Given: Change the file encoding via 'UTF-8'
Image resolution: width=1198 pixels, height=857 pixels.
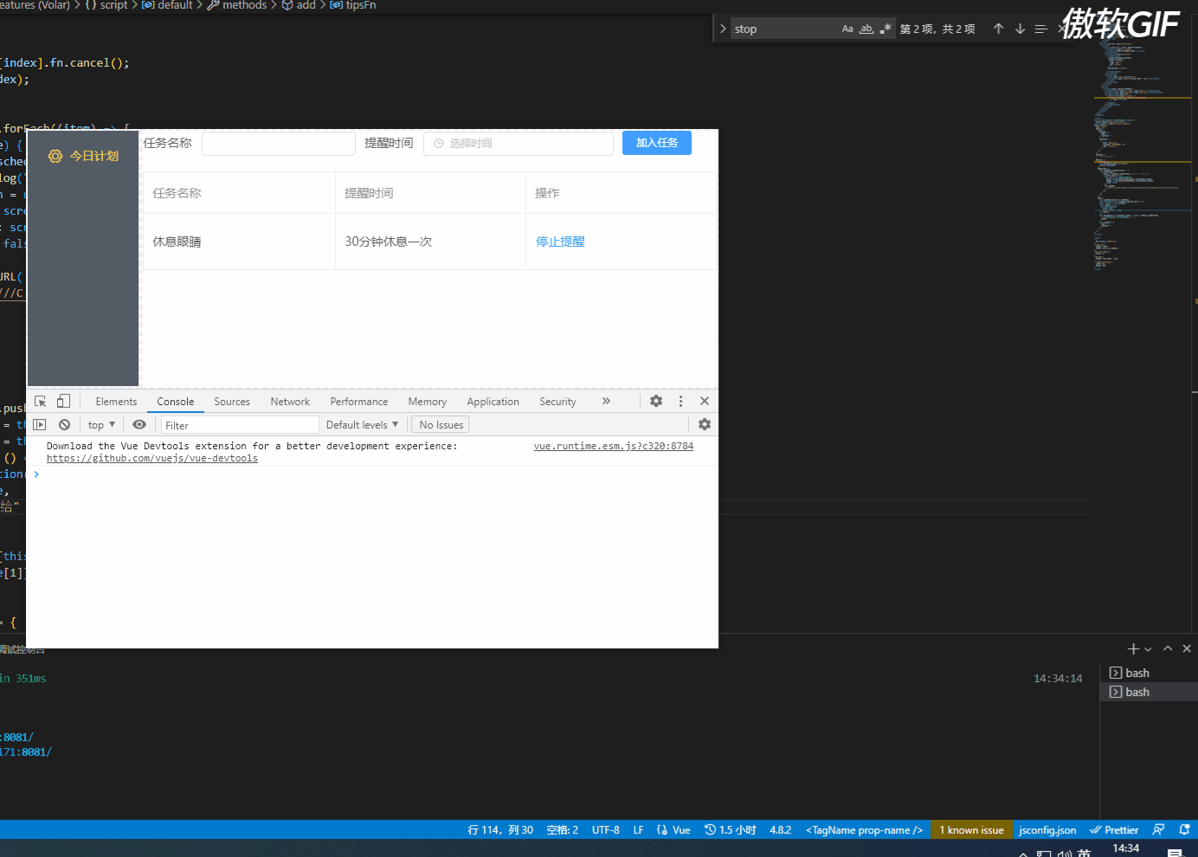Looking at the screenshot, I should click(606, 829).
